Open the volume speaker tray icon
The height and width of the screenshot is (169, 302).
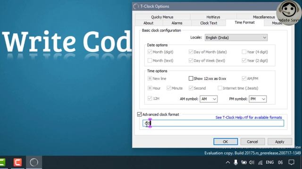click(x=252, y=162)
